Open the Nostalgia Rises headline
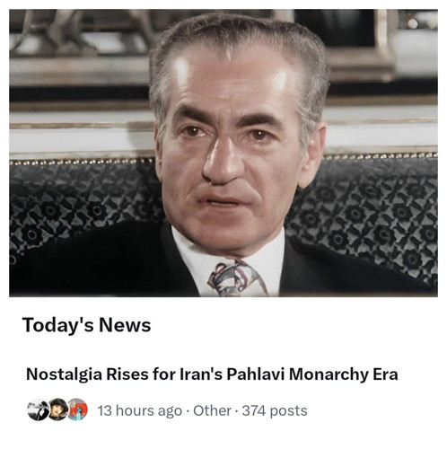This screenshot has width=447, height=449. (x=212, y=374)
